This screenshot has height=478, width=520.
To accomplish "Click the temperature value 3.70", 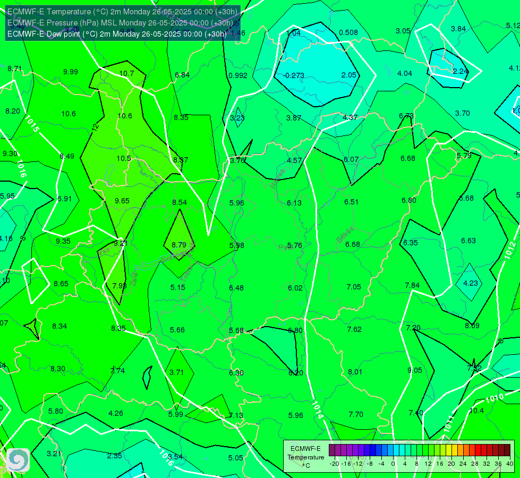I will [x=463, y=113].
